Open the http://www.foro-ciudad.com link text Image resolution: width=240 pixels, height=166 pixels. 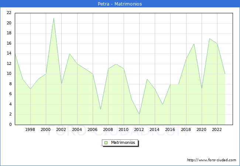click(212, 160)
